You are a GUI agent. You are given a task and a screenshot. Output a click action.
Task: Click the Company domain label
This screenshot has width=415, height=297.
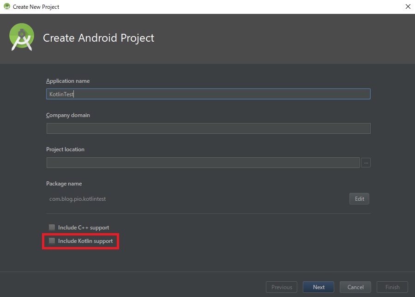[x=68, y=115]
